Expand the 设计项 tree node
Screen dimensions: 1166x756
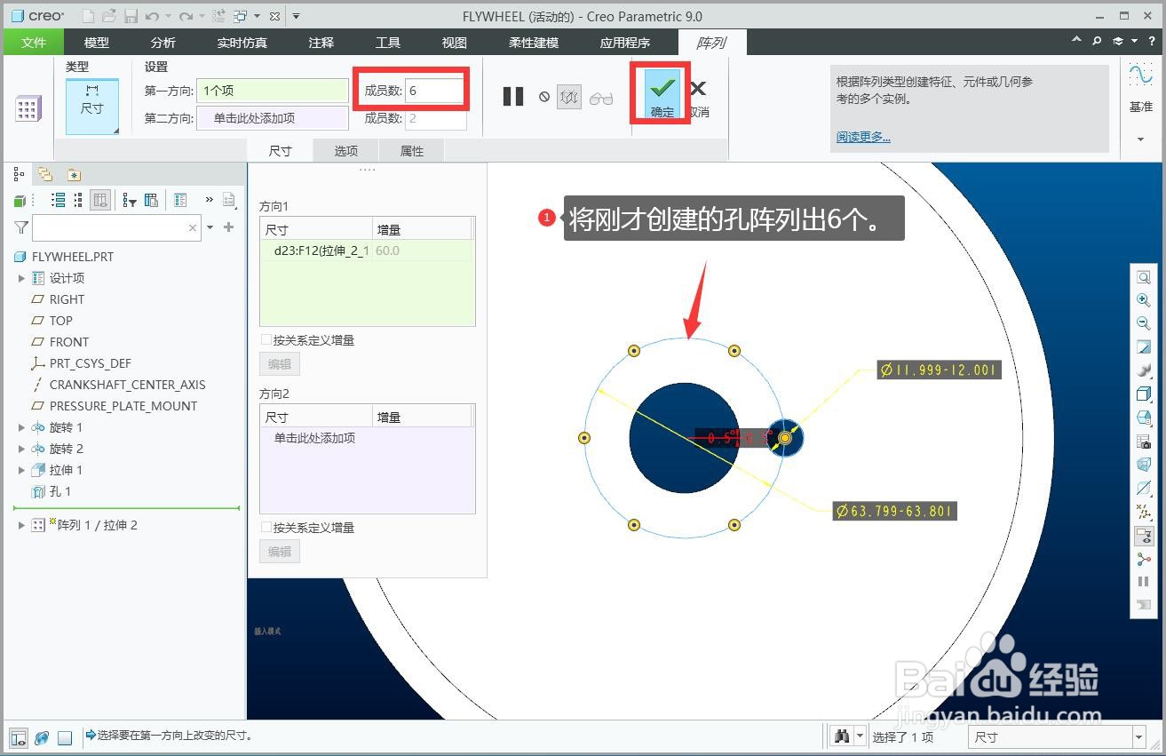tap(21, 278)
